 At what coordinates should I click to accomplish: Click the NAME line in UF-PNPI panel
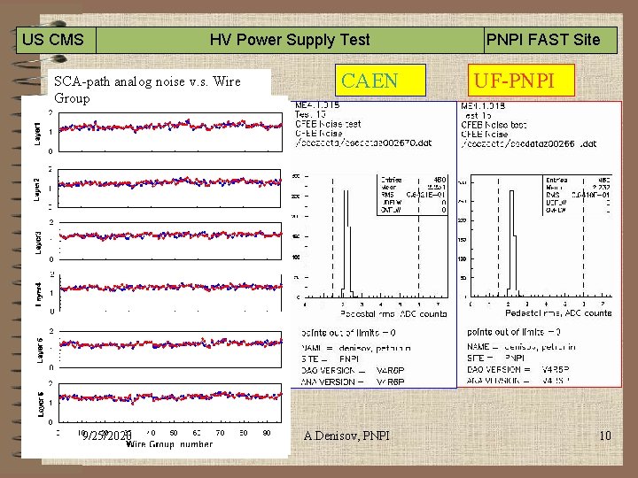click(521, 347)
